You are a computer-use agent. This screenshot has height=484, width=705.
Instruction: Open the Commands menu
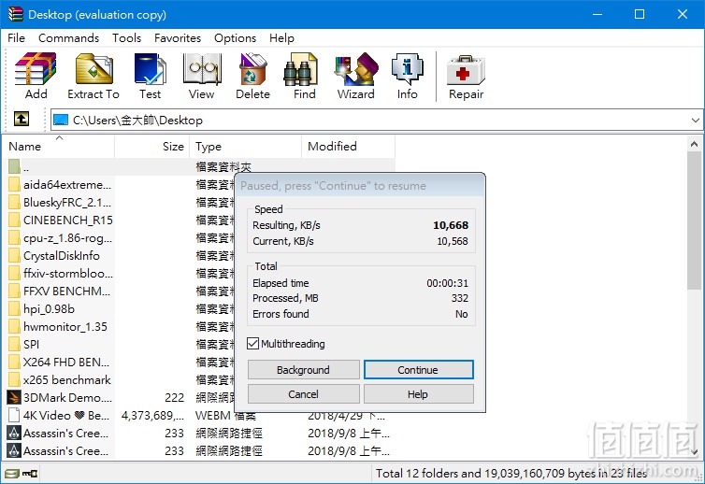click(69, 38)
